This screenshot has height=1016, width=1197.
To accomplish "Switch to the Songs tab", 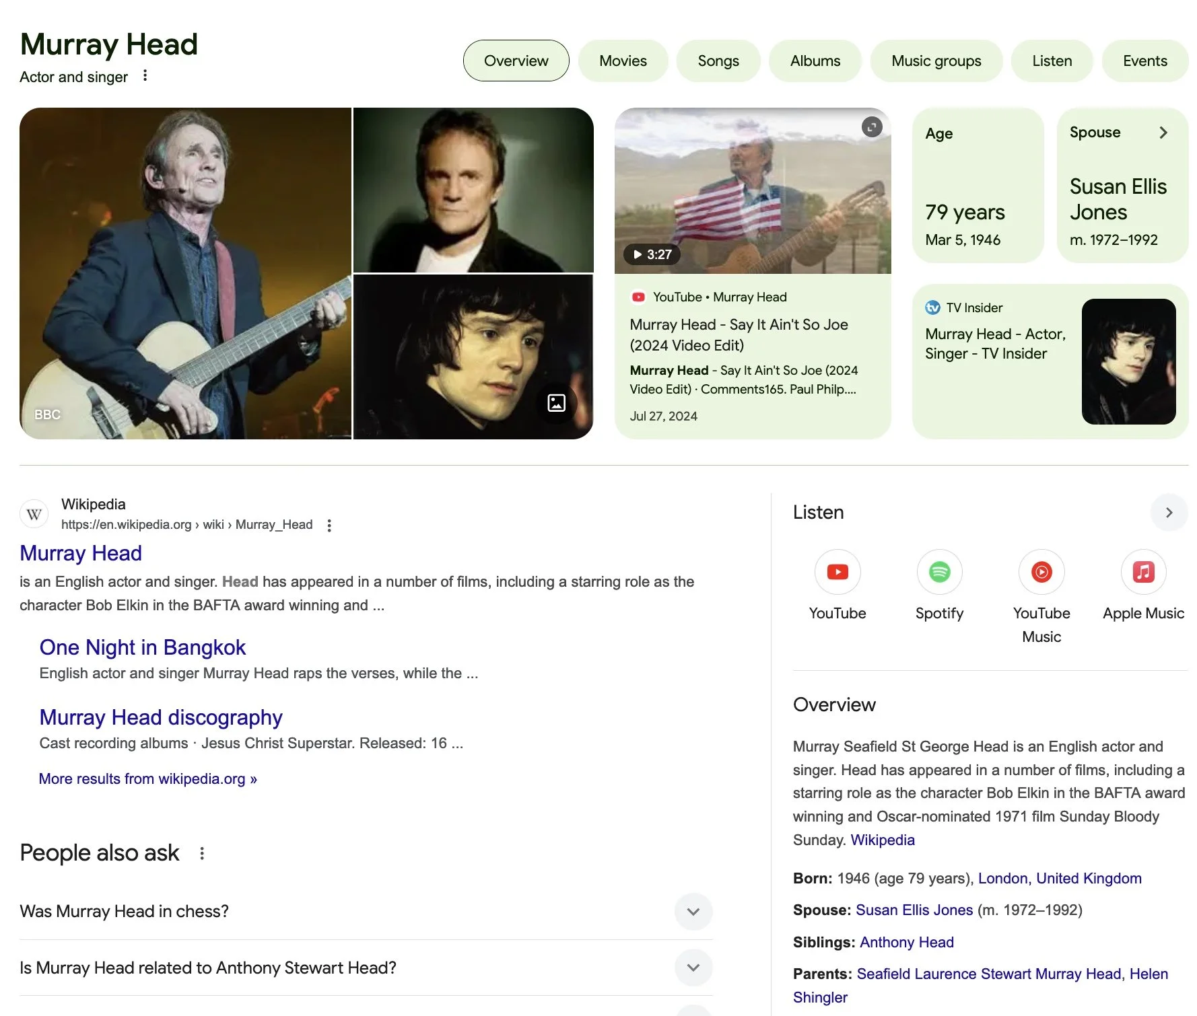I will (x=718, y=61).
